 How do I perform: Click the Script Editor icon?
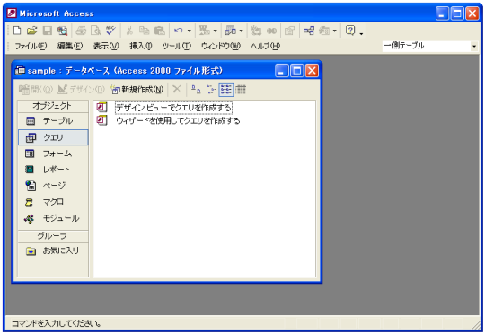click(x=271, y=31)
